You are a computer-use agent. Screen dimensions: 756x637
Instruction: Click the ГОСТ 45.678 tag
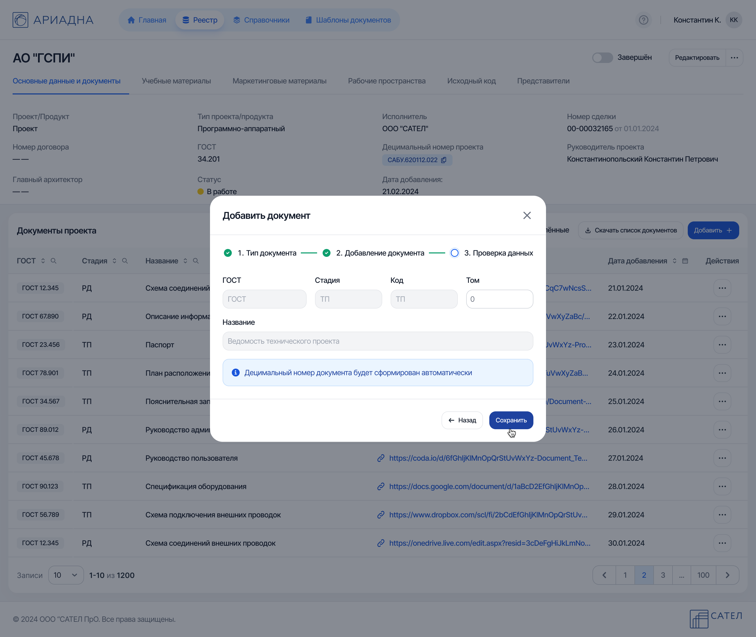coord(40,458)
